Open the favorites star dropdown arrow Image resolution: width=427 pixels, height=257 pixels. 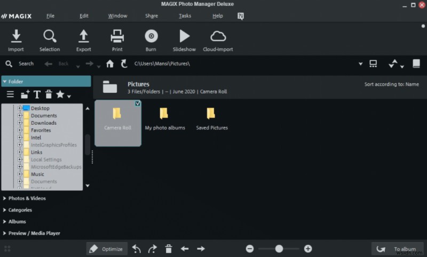click(x=69, y=96)
